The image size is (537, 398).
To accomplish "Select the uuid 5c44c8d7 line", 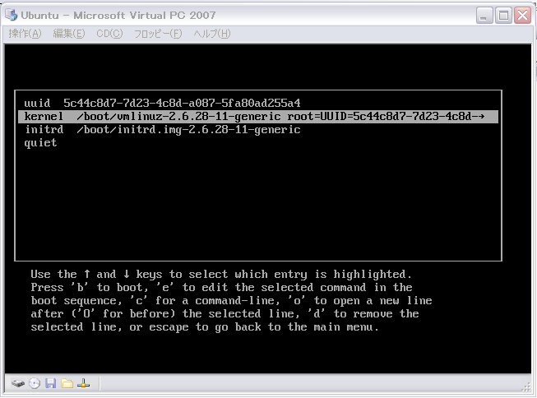I will pos(258,103).
